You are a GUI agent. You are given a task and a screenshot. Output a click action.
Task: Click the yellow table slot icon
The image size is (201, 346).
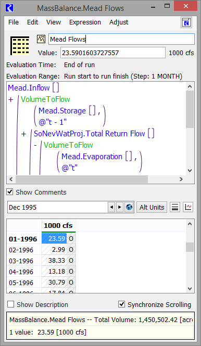click(x=20, y=46)
